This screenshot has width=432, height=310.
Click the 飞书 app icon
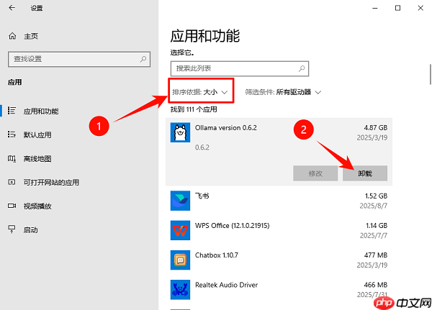point(180,201)
